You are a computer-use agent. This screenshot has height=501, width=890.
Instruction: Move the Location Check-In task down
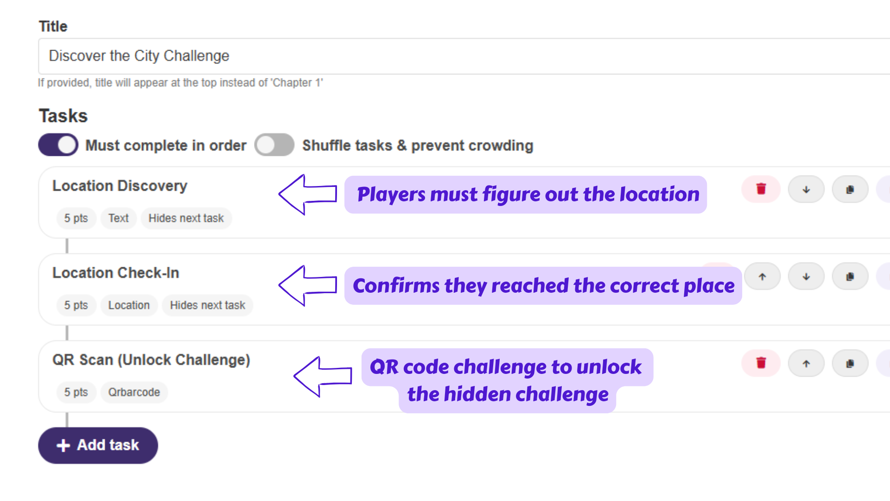click(x=806, y=276)
